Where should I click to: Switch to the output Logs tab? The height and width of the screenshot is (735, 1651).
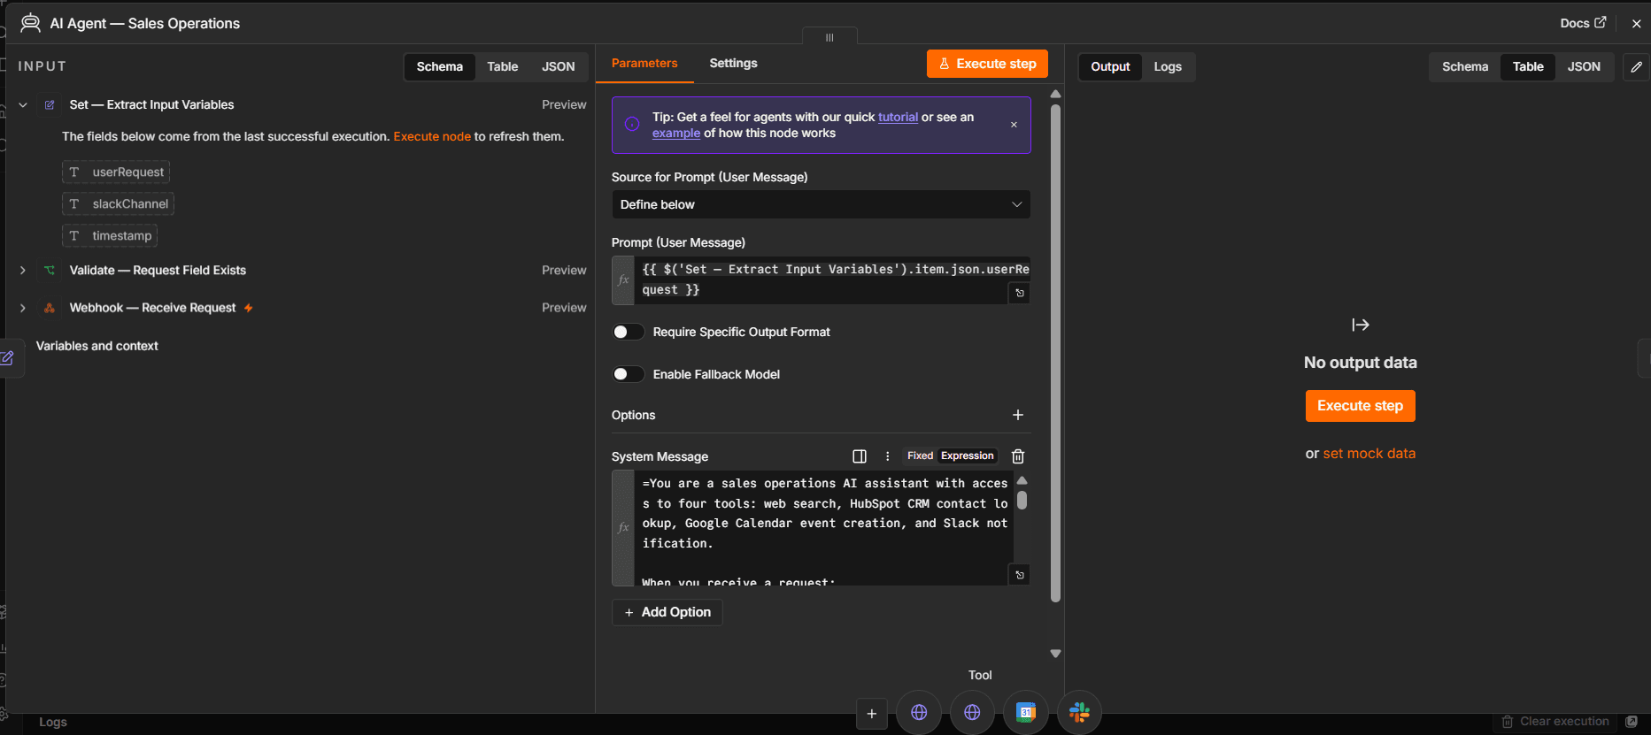point(1168,66)
